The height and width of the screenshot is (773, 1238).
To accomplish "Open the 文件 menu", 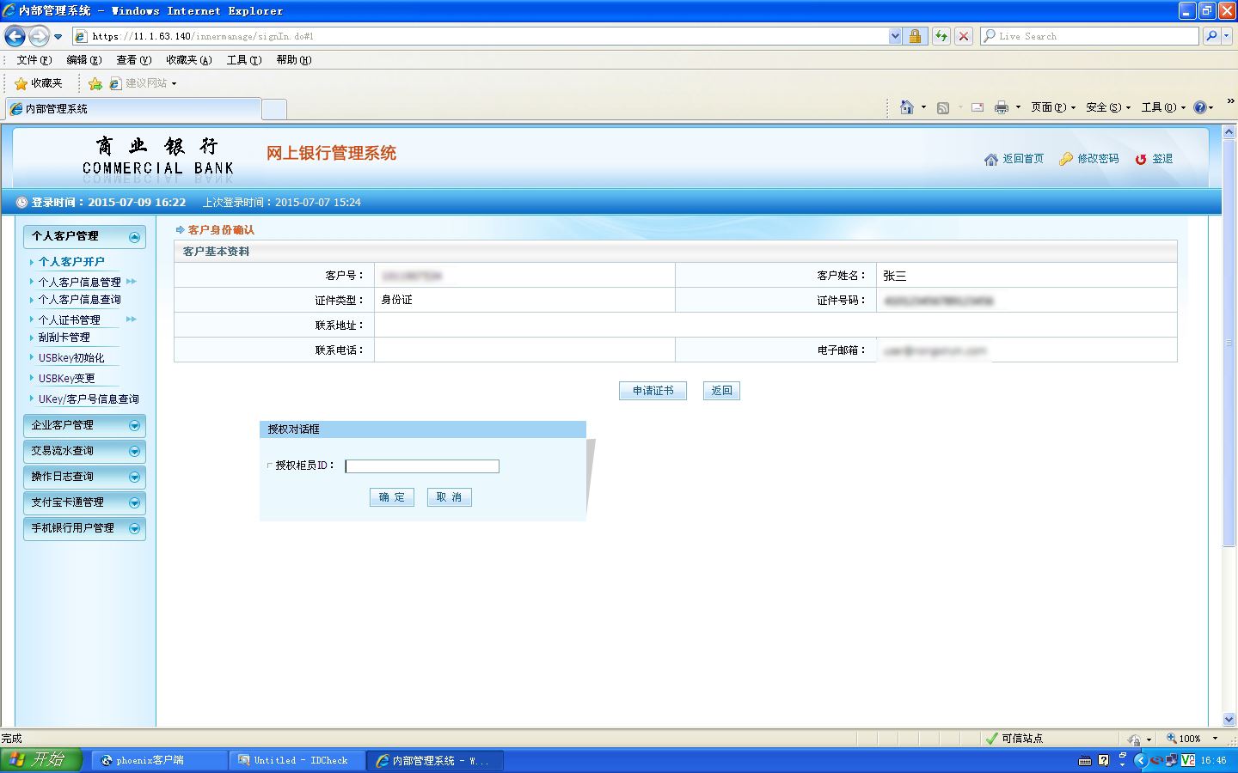I will (x=34, y=60).
